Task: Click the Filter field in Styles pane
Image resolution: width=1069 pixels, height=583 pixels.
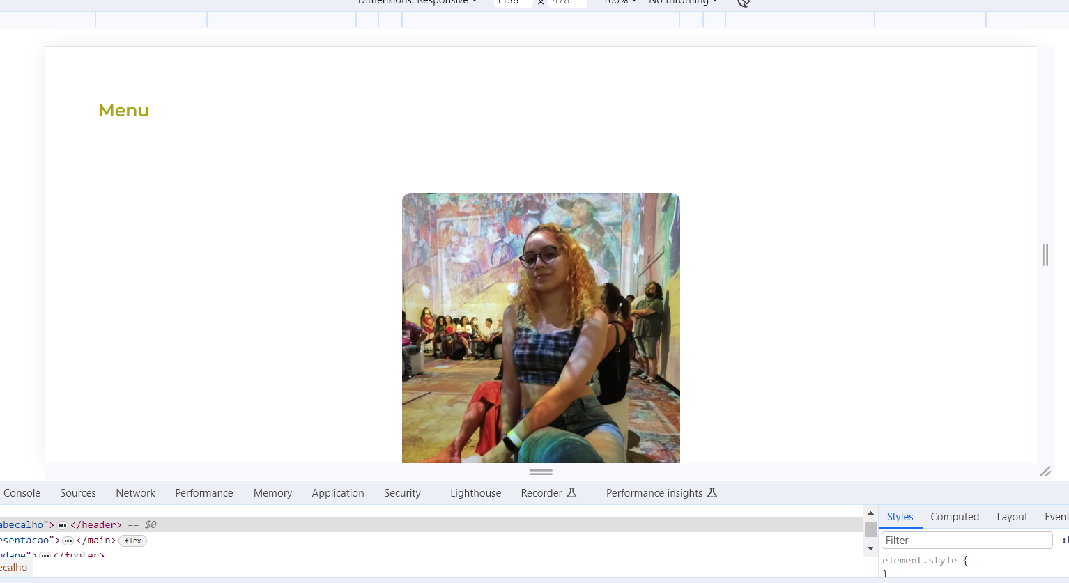Action: tap(967, 541)
